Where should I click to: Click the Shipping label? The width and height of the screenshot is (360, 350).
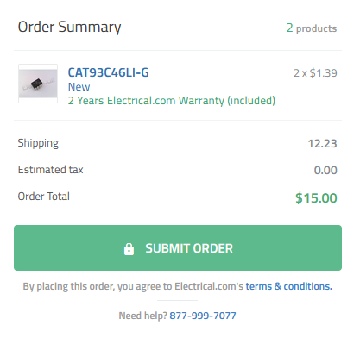click(x=38, y=143)
